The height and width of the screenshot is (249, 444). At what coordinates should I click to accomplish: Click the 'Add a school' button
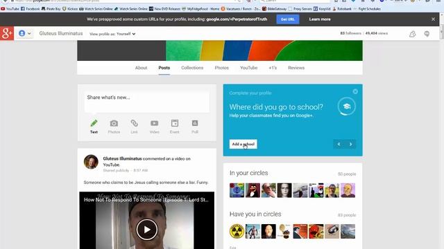[243, 144]
